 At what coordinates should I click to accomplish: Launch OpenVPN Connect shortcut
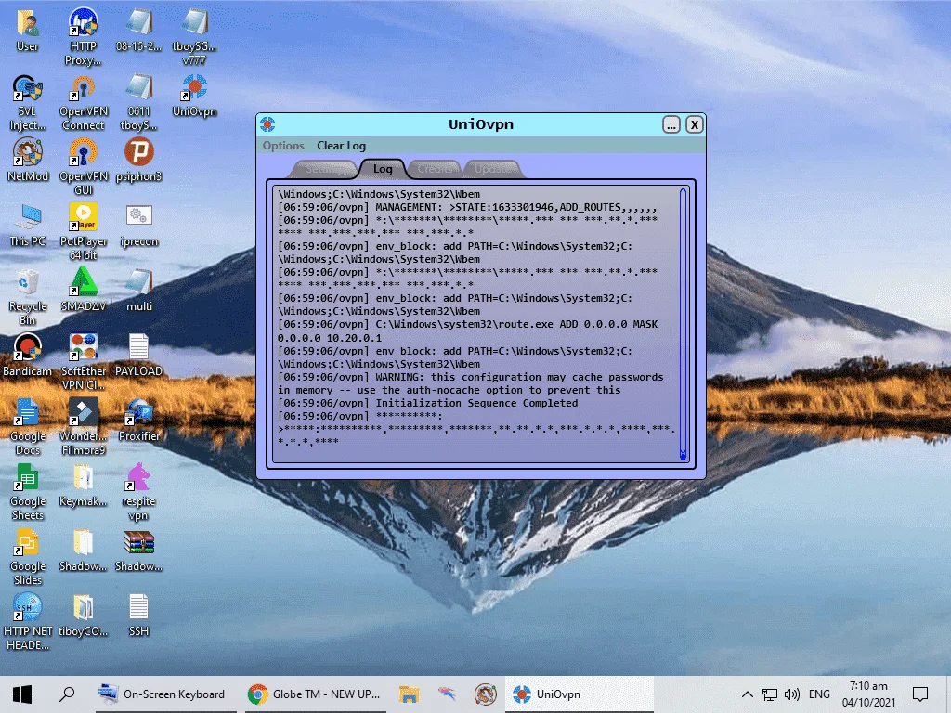tap(83, 102)
